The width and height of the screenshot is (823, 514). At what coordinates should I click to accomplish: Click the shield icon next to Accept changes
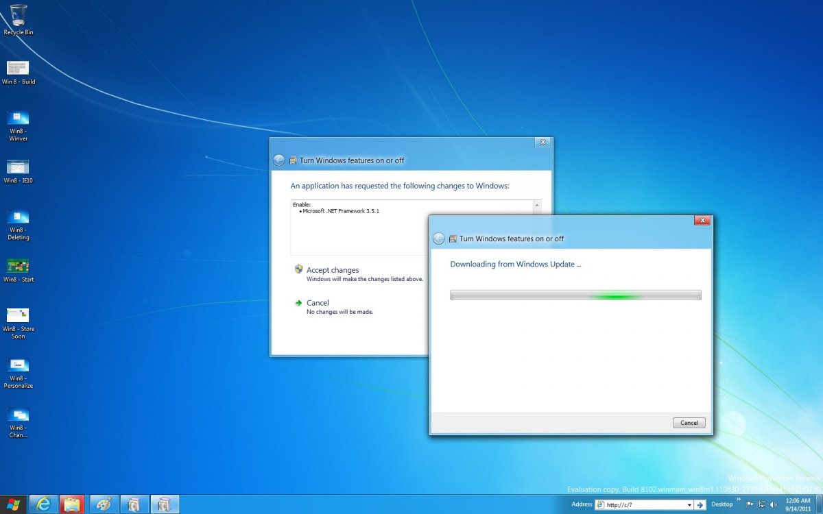pyautogui.click(x=299, y=269)
